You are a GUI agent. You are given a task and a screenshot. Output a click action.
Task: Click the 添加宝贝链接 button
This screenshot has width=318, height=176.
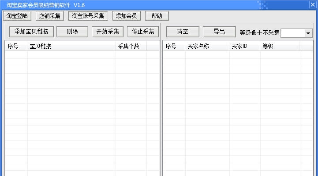[x=31, y=32]
